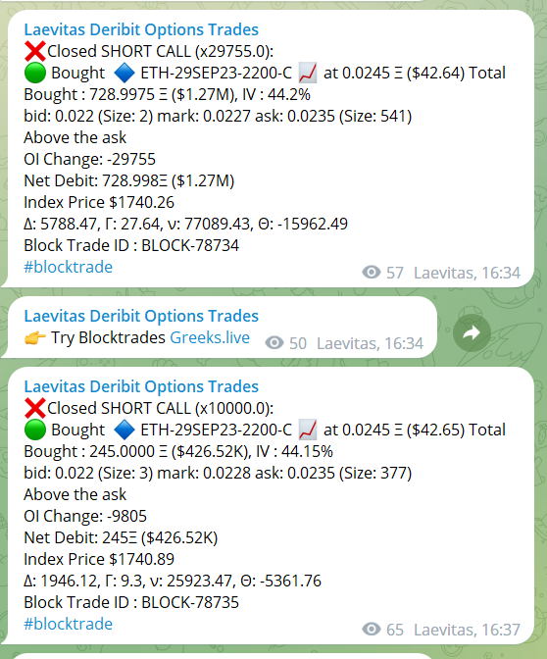Image resolution: width=547 pixels, height=659 pixels.
Task: Click Above the ask in BLOCK-78734 message
Action: 75,137
